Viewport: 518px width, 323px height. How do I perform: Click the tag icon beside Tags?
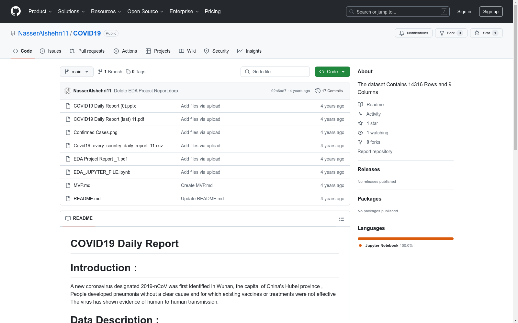128,72
